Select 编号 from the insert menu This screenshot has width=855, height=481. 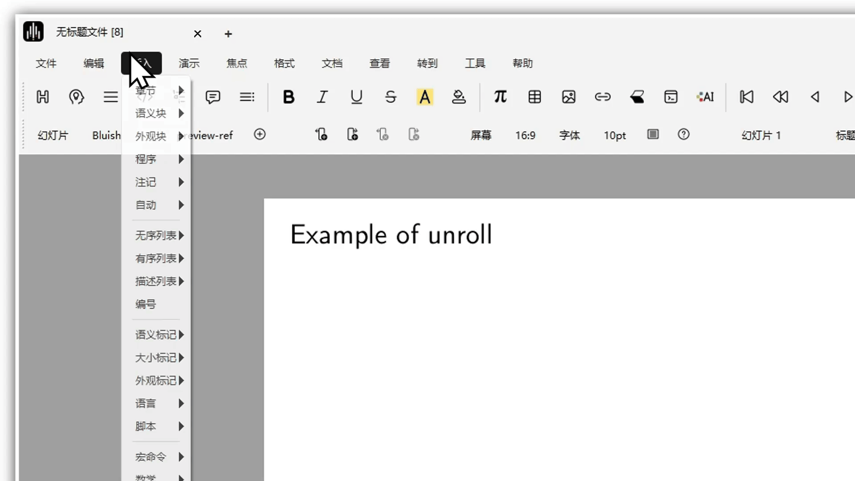point(146,305)
